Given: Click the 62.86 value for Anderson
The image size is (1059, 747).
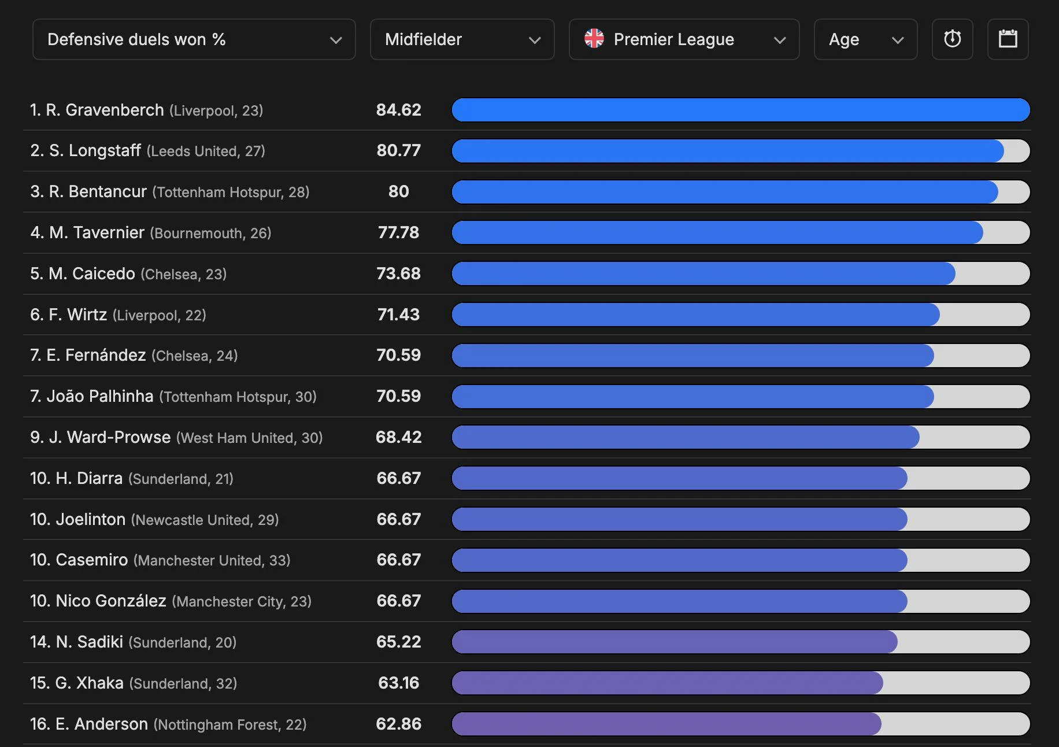Looking at the screenshot, I should point(399,724).
